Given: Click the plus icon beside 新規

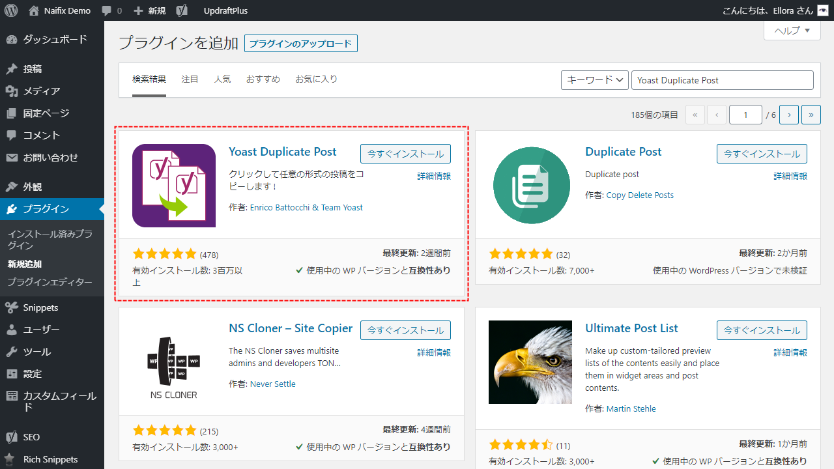Looking at the screenshot, I should [138, 11].
